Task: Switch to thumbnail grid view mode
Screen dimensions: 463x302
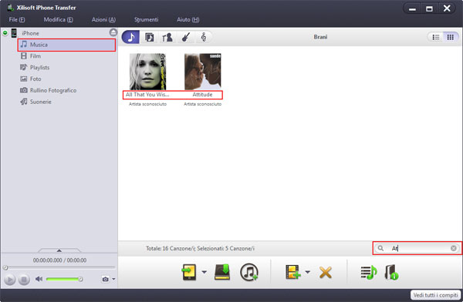Action: coord(451,37)
